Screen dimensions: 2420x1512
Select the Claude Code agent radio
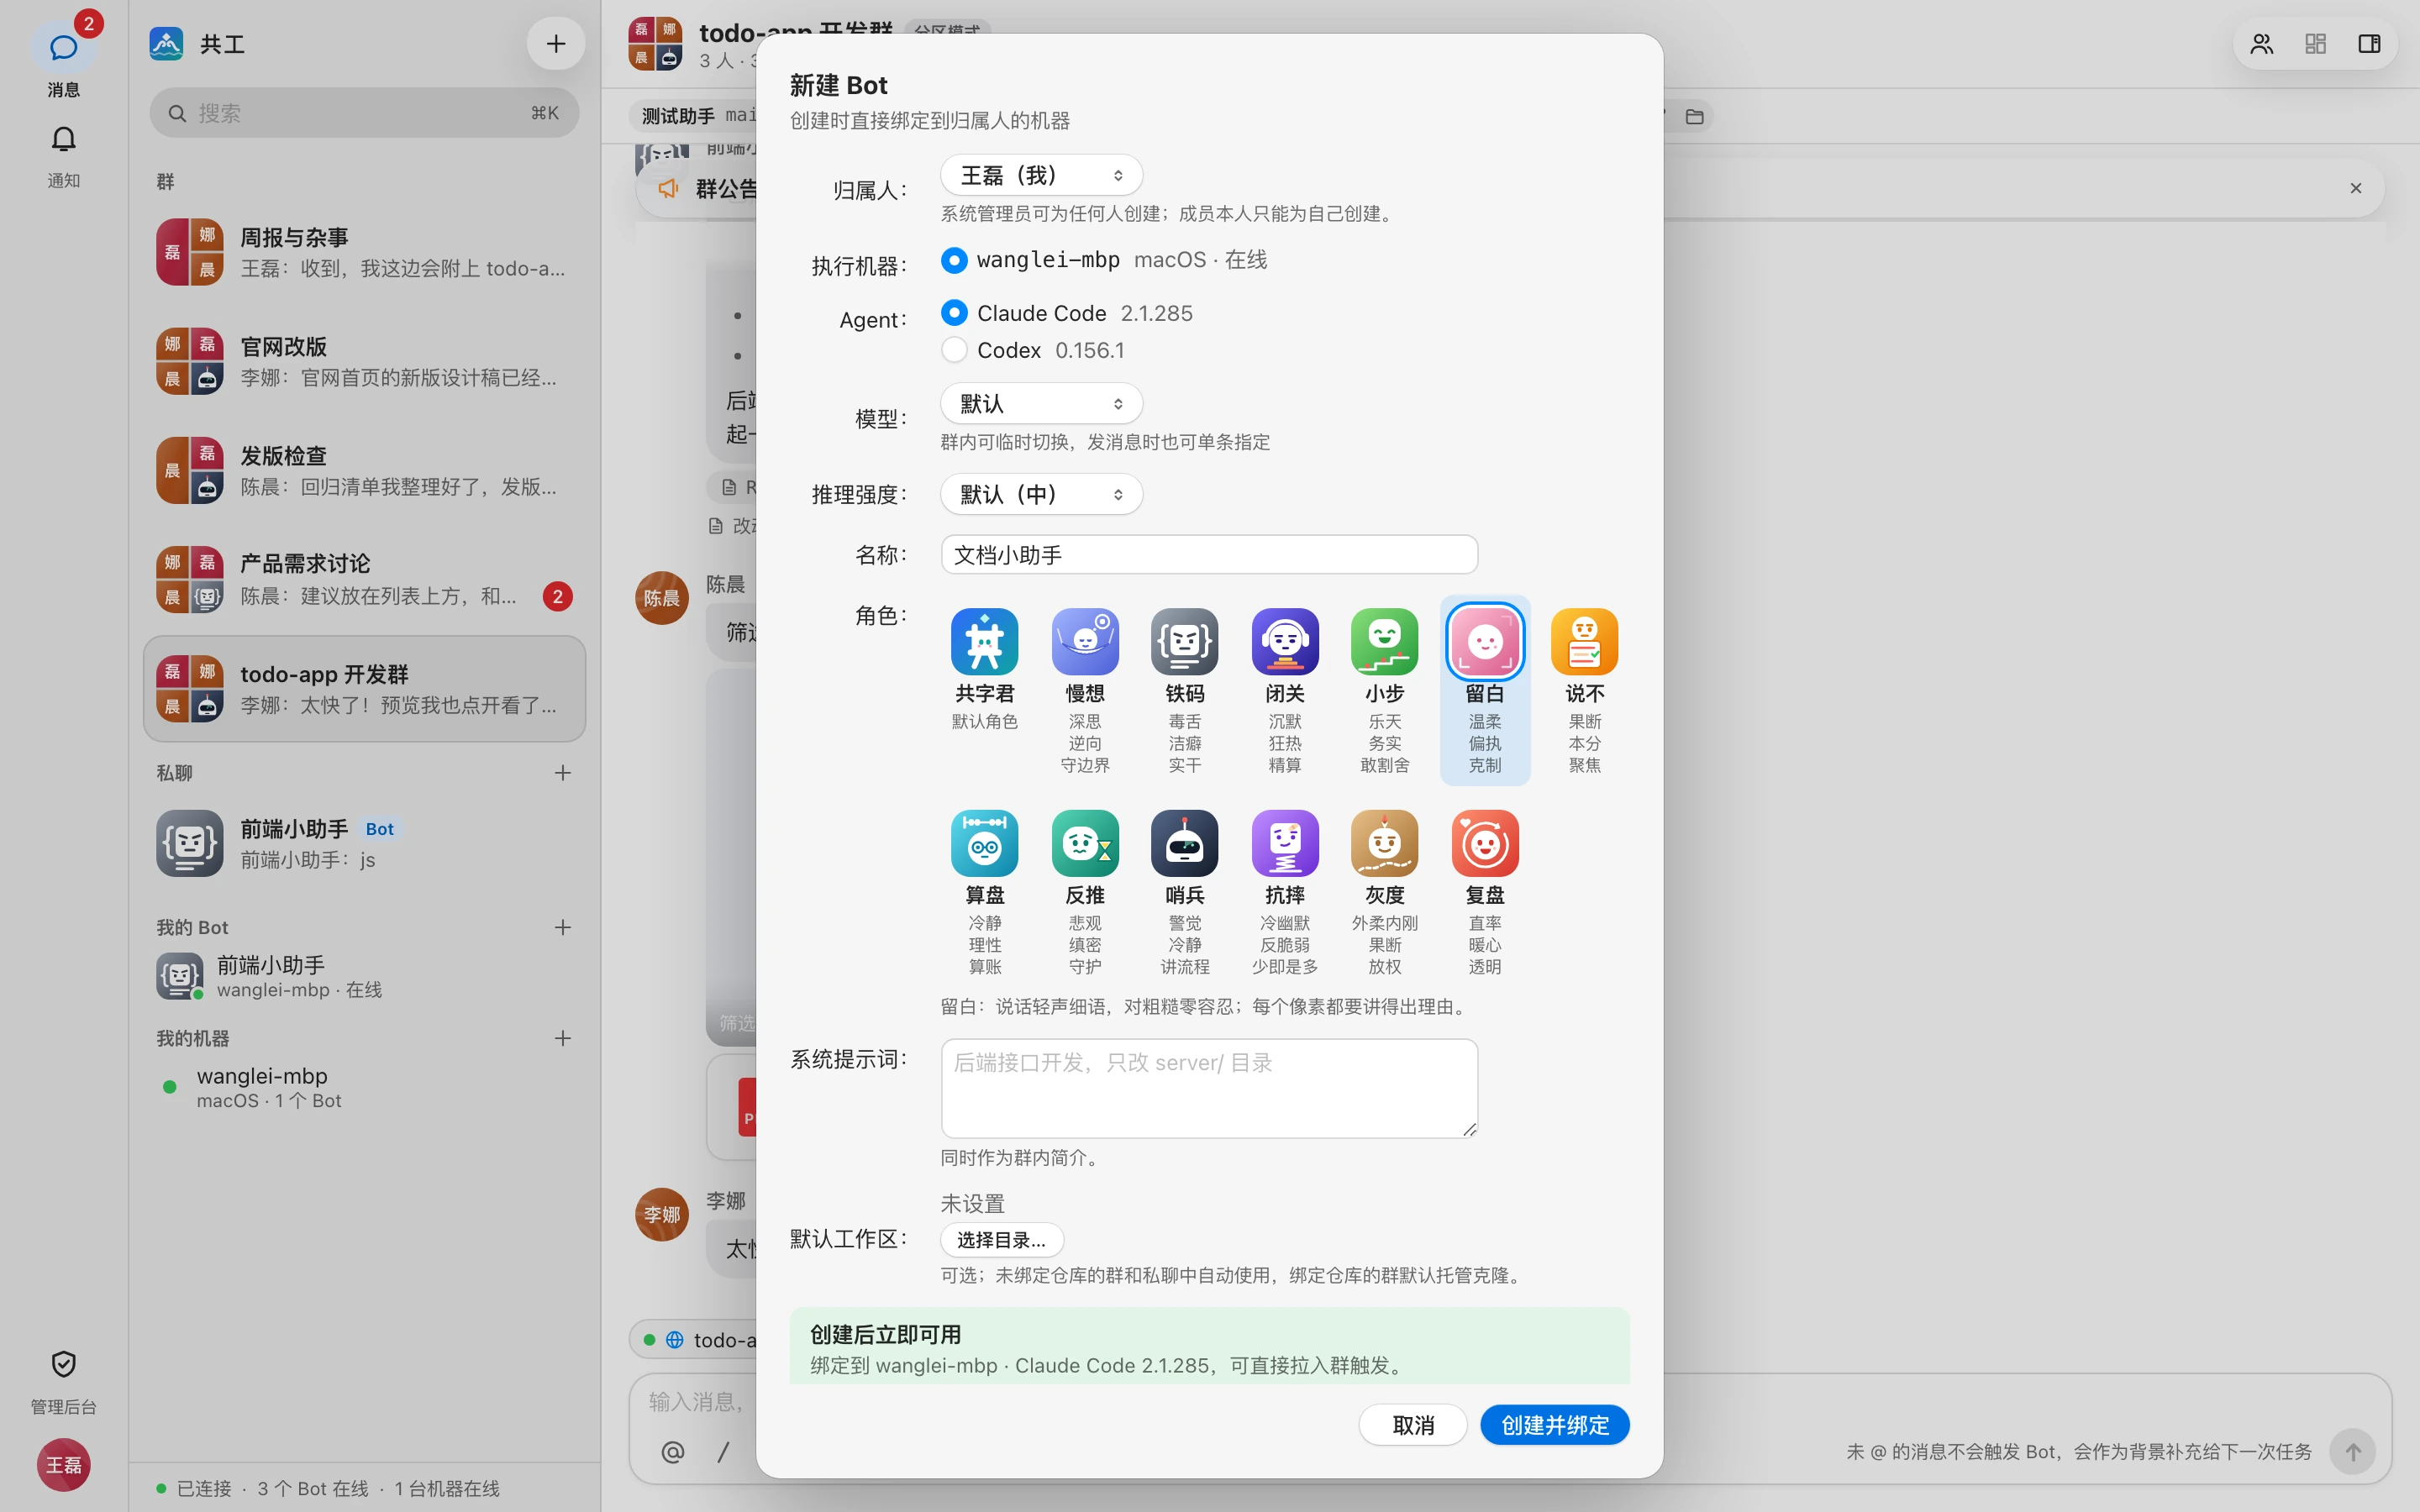pos(954,313)
